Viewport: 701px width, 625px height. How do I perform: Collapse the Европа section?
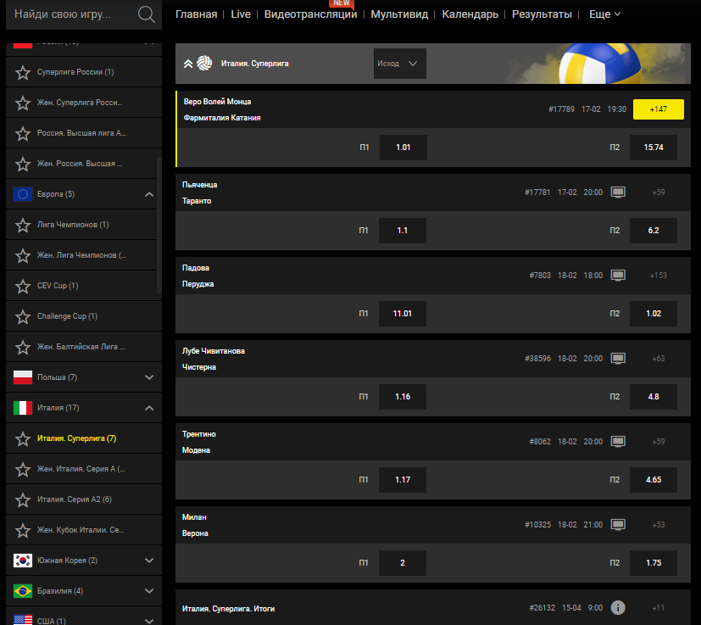(x=149, y=194)
